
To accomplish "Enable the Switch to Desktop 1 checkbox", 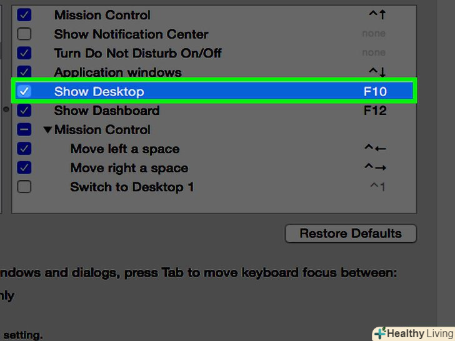I will pos(24,187).
